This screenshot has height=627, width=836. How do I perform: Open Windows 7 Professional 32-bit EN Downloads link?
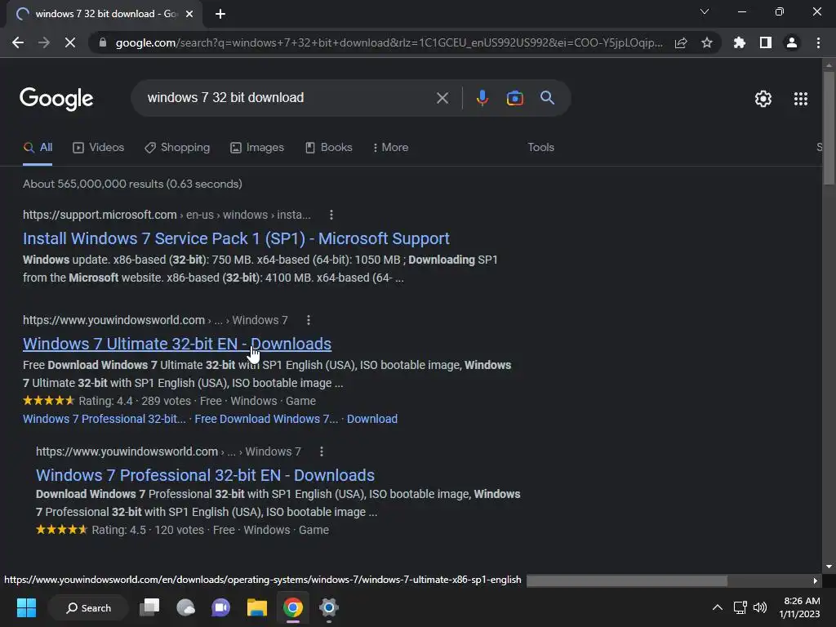(205, 475)
